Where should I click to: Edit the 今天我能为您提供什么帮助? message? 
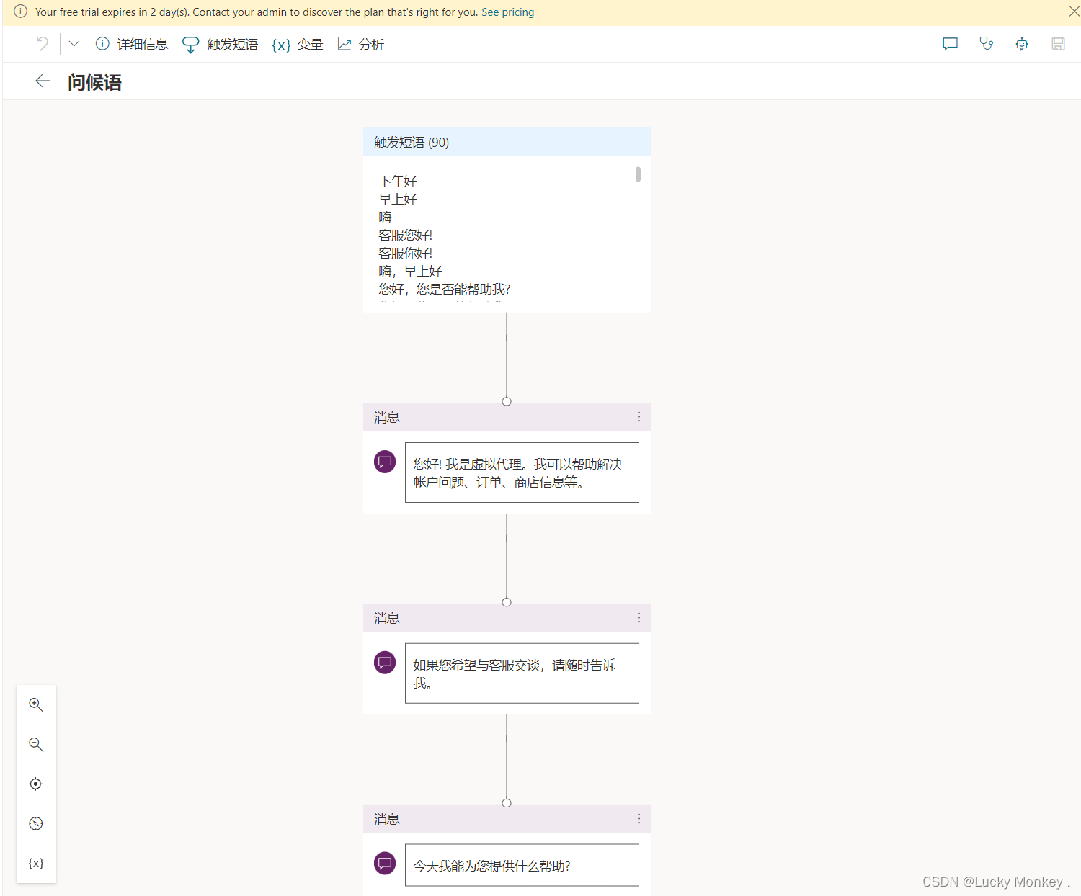click(x=522, y=865)
